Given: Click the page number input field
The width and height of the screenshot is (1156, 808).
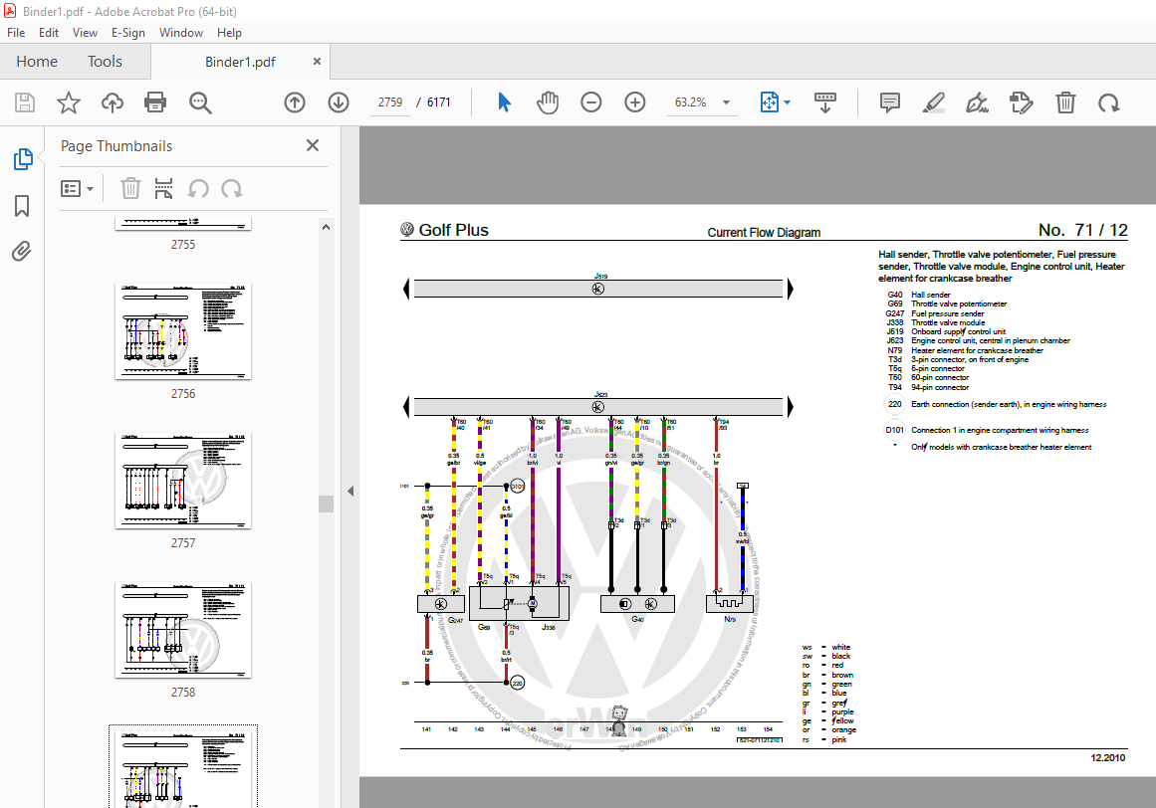Looking at the screenshot, I should [x=390, y=102].
